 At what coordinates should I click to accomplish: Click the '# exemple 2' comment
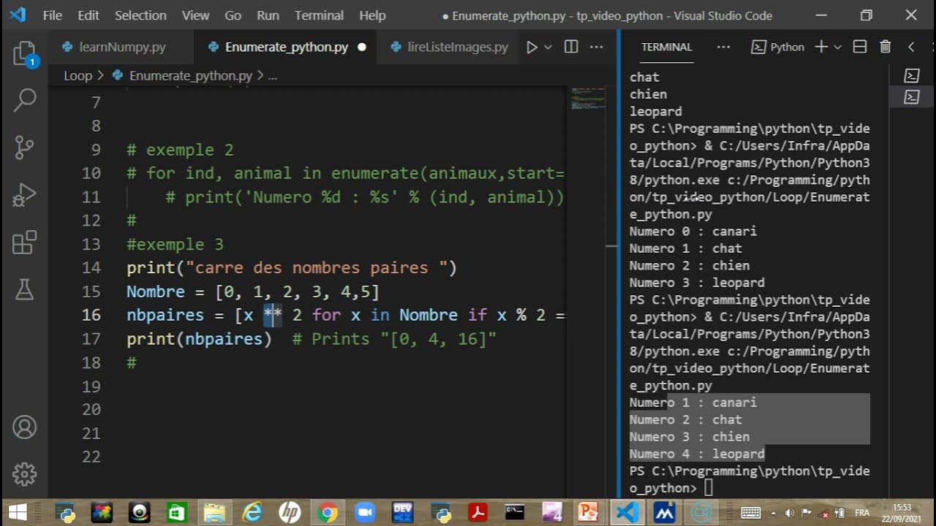coord(180,150)
